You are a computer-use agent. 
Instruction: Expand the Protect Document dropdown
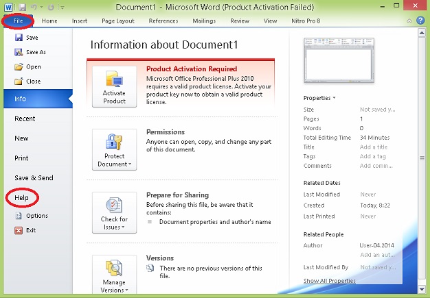114,151
